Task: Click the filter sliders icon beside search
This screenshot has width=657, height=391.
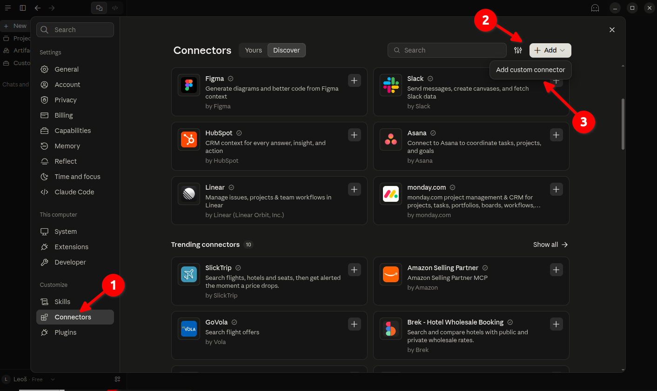Action: [518, 50]
